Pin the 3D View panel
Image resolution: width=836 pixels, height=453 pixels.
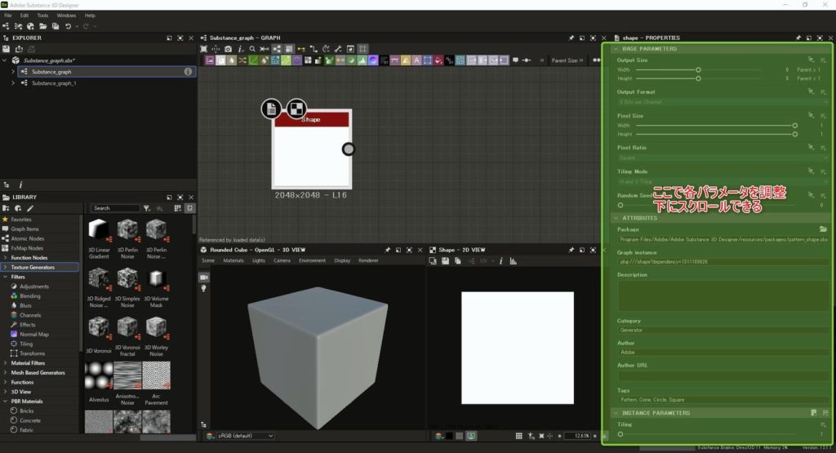(388, 250)
